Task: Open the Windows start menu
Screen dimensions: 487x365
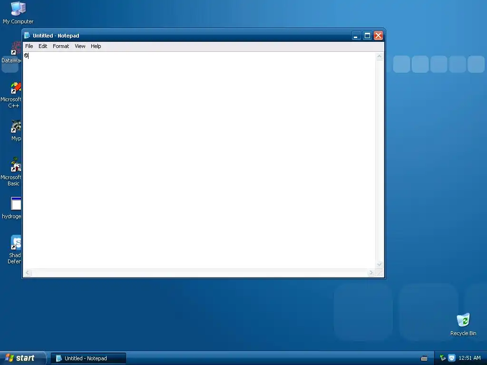Action: 22,358
